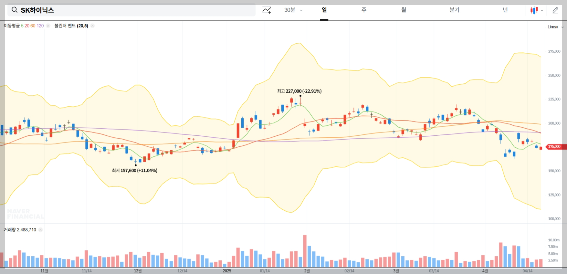Click the 100,000 price axis label
567x274 pixels.
pos(554,219)
